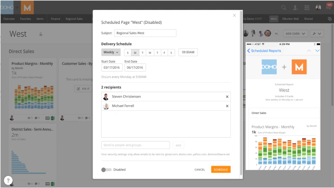Open the Buzz notifications icon with badge

point(329,6)
